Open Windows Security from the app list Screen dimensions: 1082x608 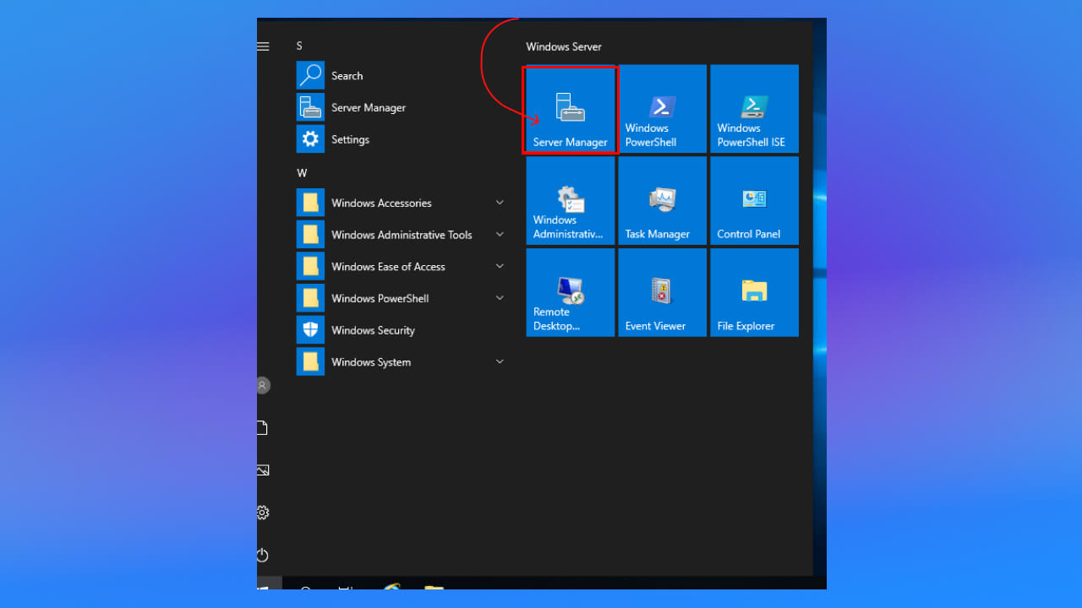coord(402,330)
